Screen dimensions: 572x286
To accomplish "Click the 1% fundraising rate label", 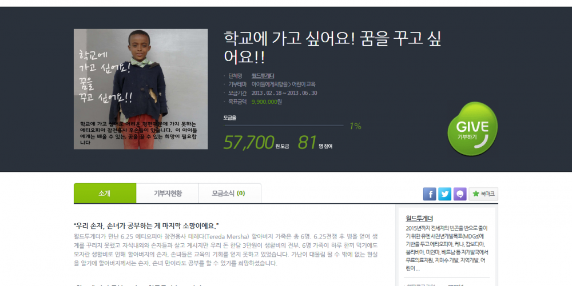I will click(355, 126).
